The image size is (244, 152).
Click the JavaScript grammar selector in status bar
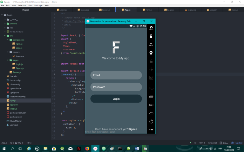click(212, 143)
